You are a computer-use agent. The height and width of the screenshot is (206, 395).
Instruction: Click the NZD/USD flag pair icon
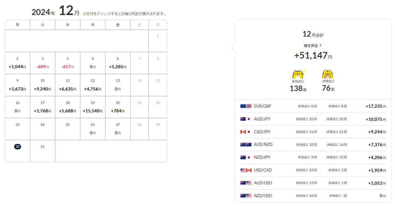pyautogui.click(x=246, y=196)
